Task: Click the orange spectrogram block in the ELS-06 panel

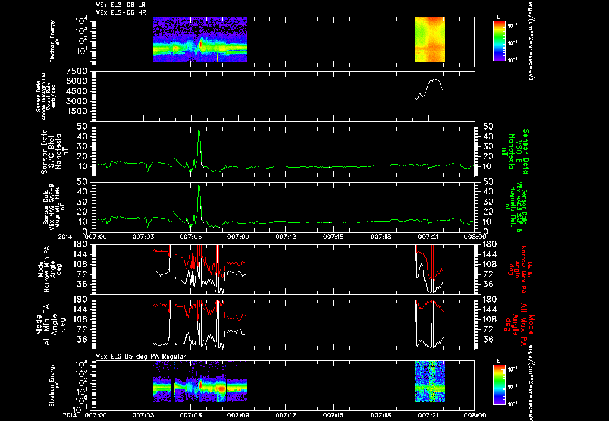Action: 429,39
